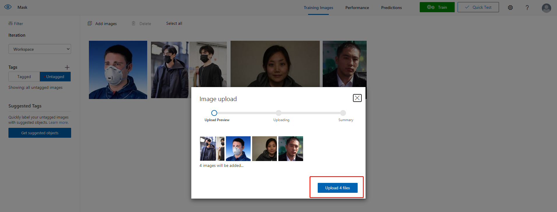
Task: Select the blue respirator mask preview thumbnail
Action: coord(238,149)
